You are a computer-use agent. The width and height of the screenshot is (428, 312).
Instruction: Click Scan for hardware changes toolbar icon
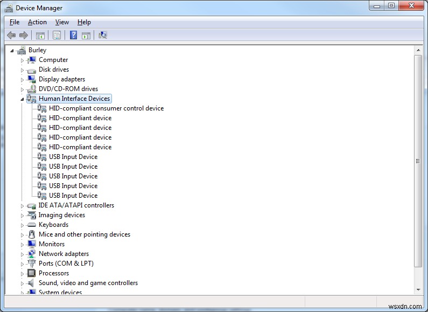tap(103, 35)
